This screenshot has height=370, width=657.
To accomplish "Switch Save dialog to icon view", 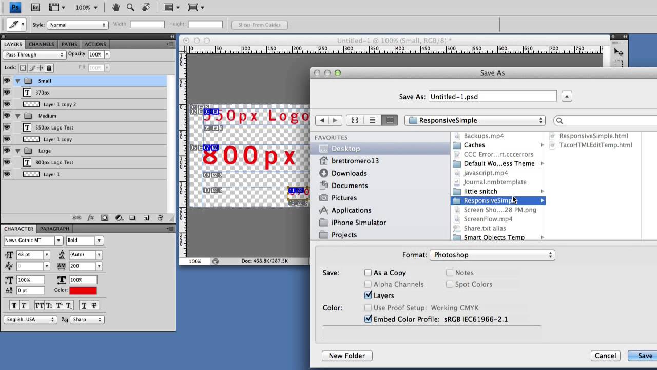I will pos(355,120).
